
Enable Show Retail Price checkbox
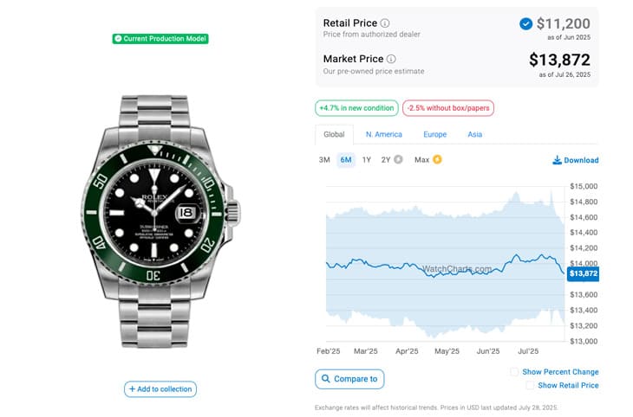[x=530, y=386]
